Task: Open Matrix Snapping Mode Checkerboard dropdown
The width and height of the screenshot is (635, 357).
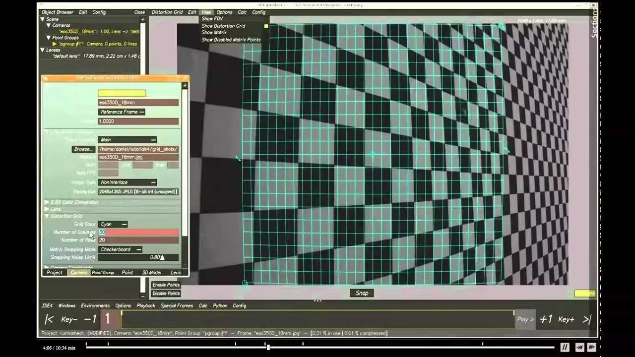Action: pos(121,249)
